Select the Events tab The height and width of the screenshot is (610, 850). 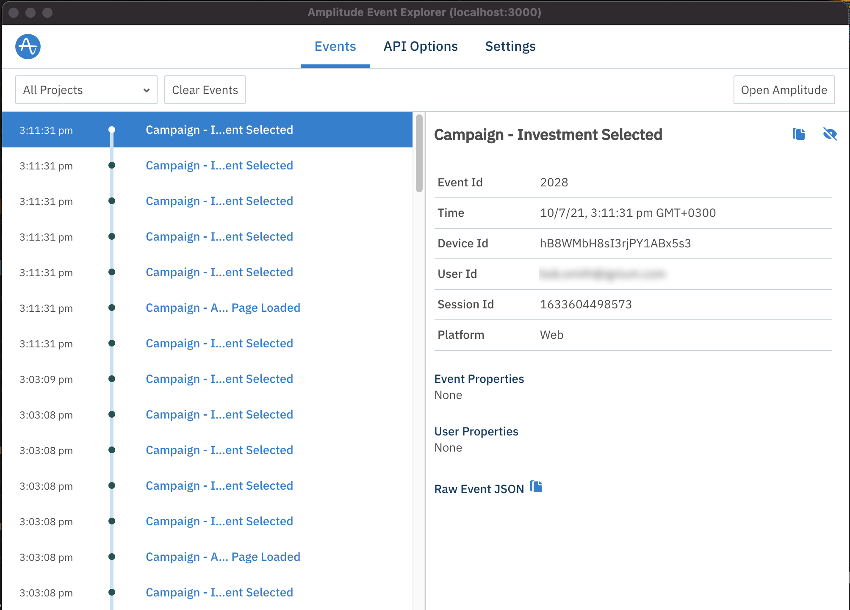335,46
